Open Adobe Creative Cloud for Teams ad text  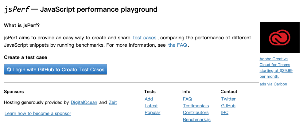[x=276, y=68]
